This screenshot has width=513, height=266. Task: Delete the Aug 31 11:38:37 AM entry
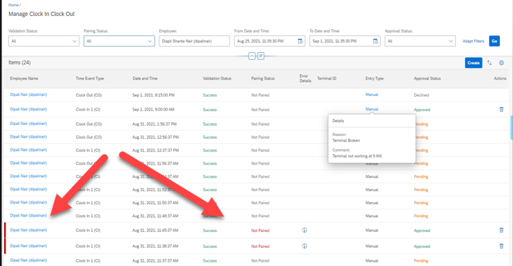click(x=501, y=246)
